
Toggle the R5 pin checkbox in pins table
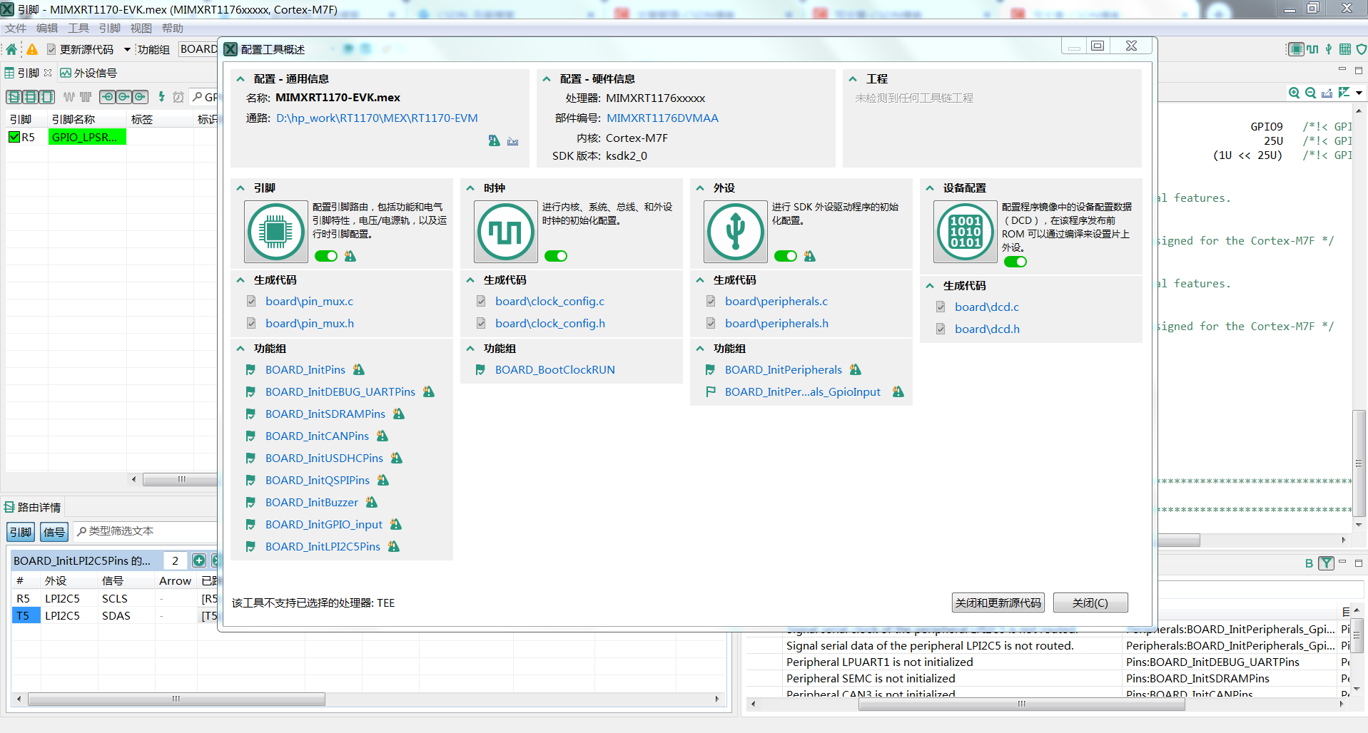tap(14, 137)
